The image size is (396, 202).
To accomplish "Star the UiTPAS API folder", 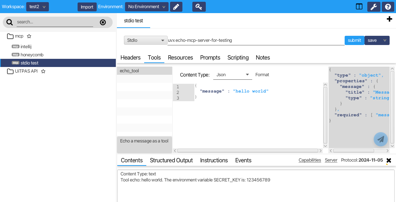I will 43,71.
